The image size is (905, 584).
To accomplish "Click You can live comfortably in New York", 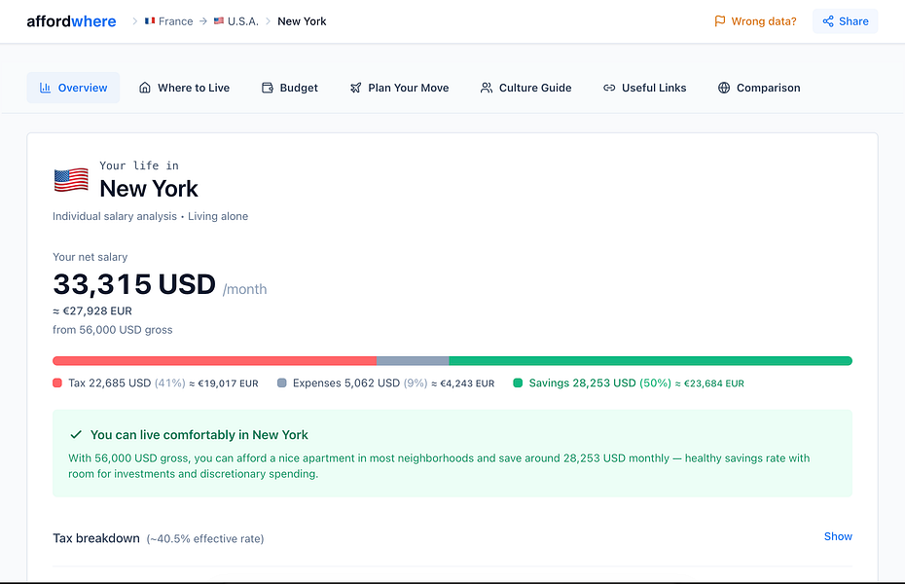I will pyautogui.click(x=199, y=435).
